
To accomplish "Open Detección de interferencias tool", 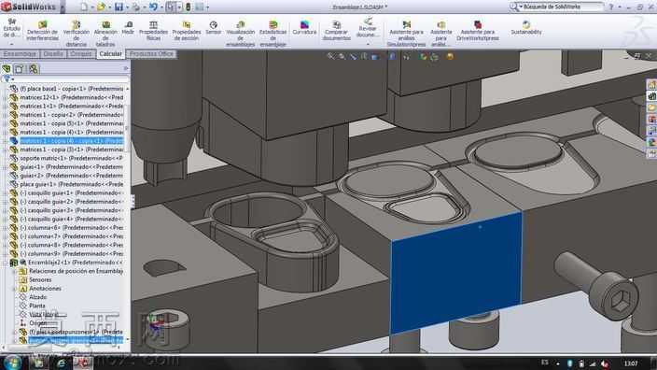I will (x=42, y=31).
